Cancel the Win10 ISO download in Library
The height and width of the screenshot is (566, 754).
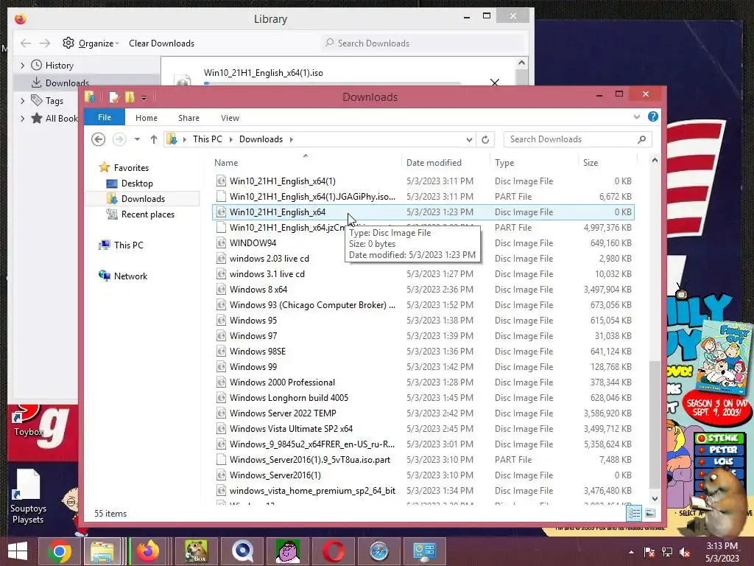coord(494,83)
